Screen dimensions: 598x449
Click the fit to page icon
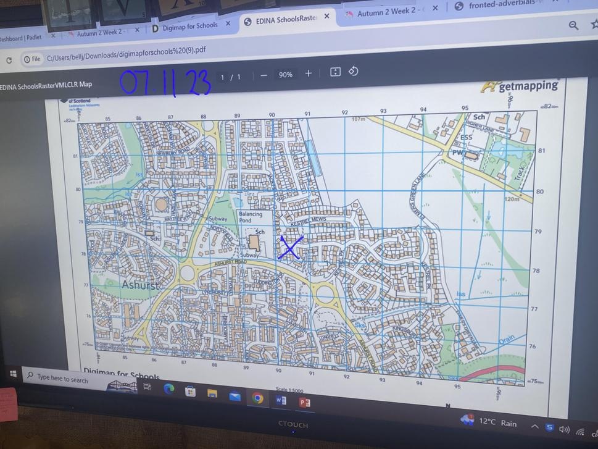point(335,72)
